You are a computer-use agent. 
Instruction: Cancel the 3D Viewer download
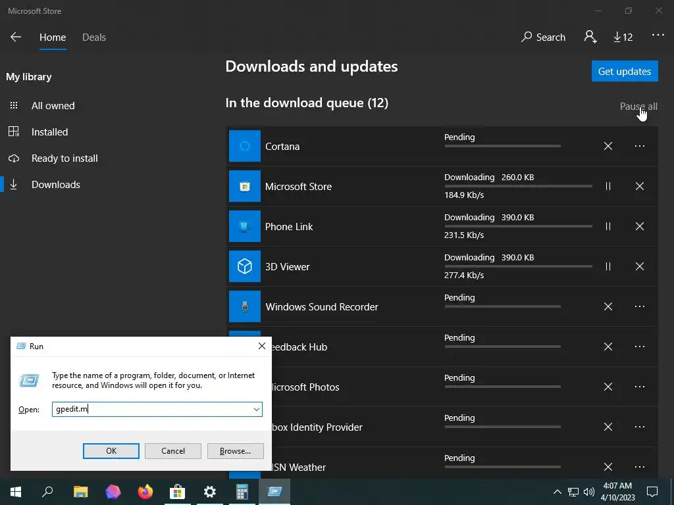coord(640,266)
